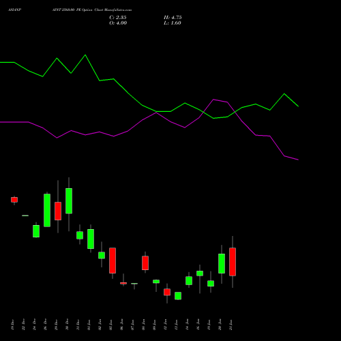The width and height of the screenshot is (341, 341).
Task: Click the 'C: 2.35' close value
Action: 118,18
